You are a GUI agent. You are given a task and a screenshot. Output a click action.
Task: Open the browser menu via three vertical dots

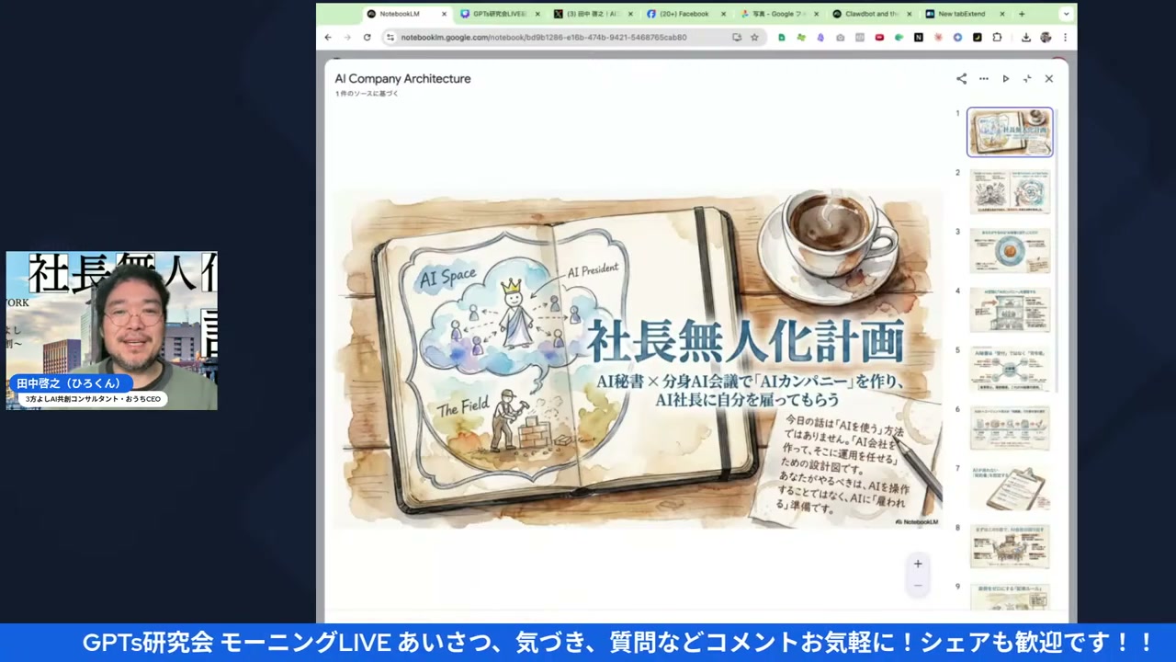pyautogui.click(x=1065, y=37)
